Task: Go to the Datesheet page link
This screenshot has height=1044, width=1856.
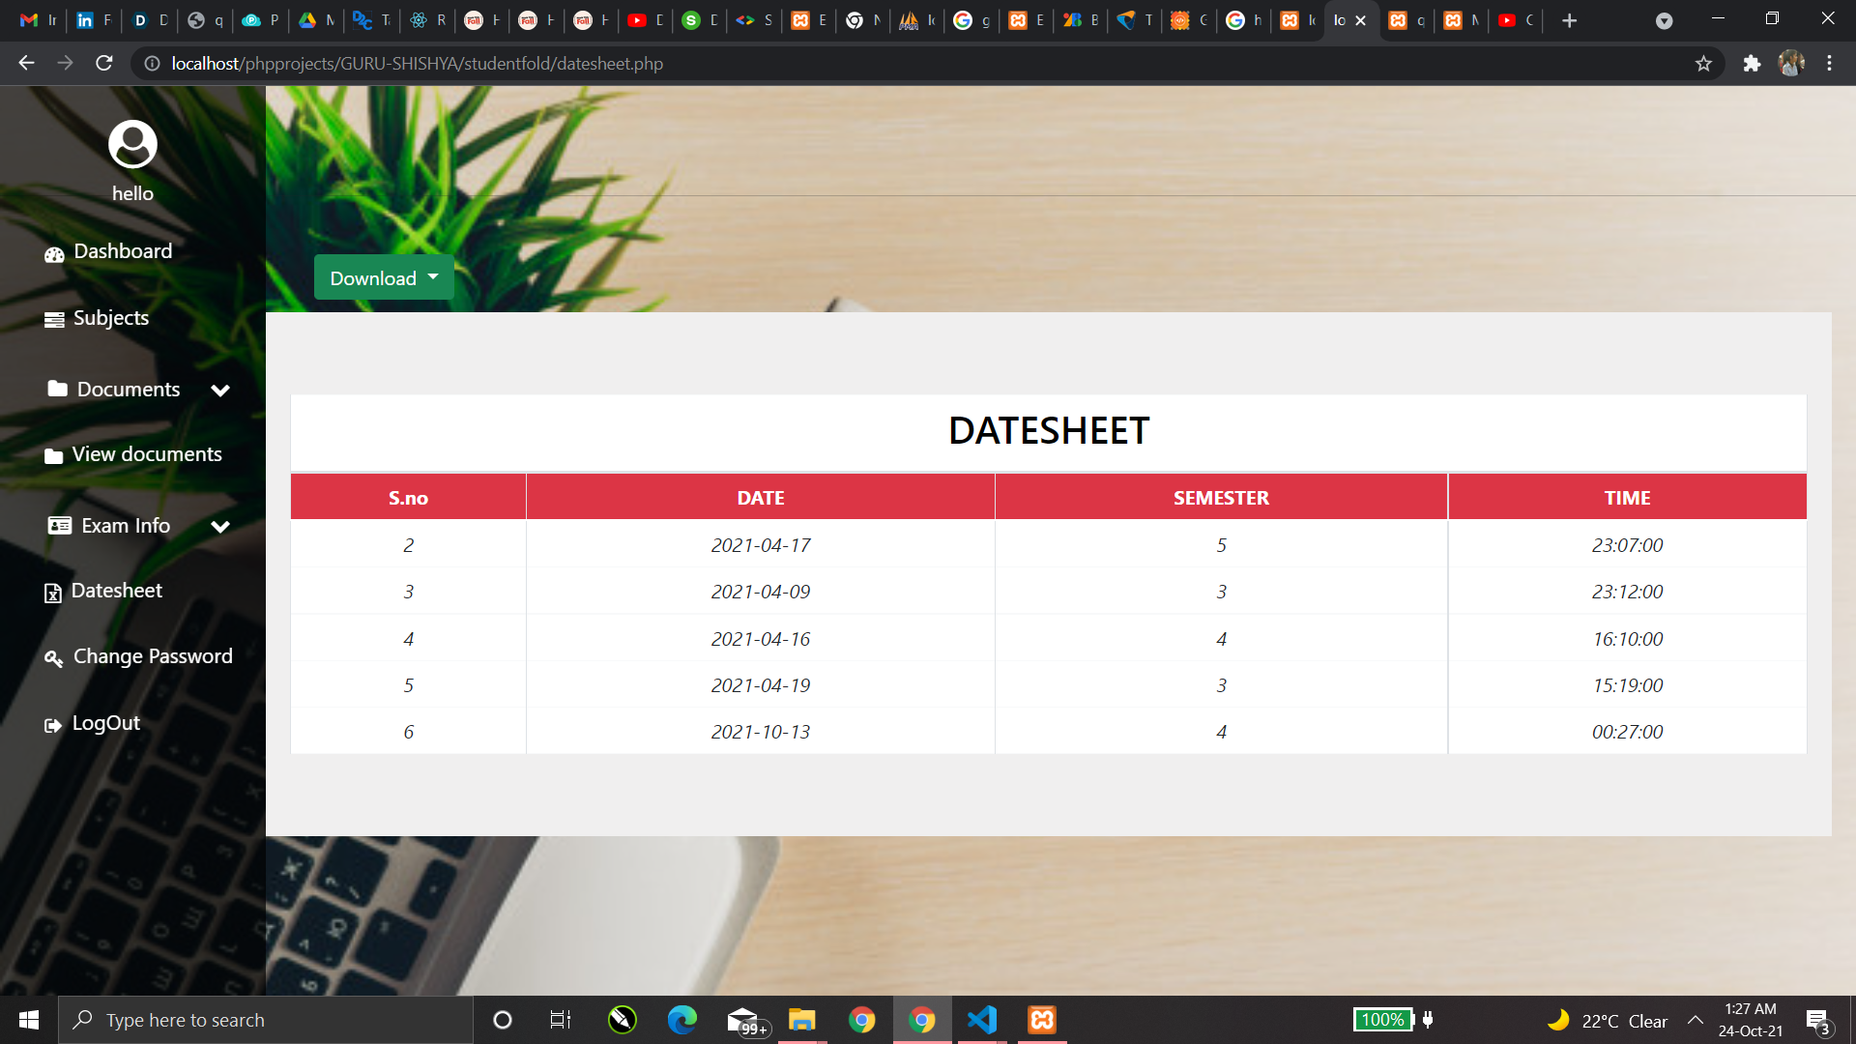Action: coord(116,591)
